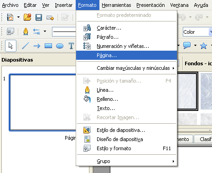The height and width of the screenshot is (173, 212).
Task: Expand the Grupo submenu
Action: click(126, 161)
